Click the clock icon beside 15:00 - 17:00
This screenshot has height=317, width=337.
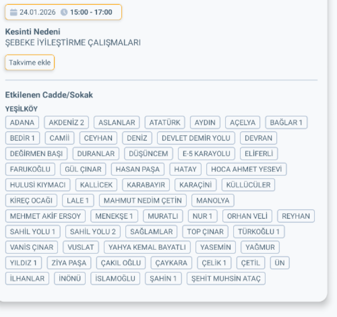click(x=64, y=12)
